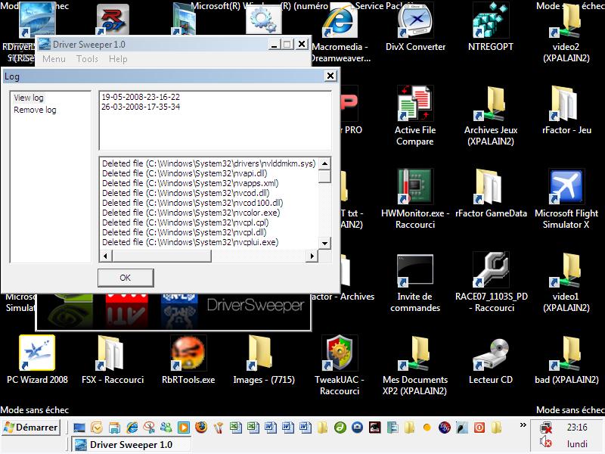Open Mes Documents XP2 (XPALAIN2) folder

click(x=415, y=365)
